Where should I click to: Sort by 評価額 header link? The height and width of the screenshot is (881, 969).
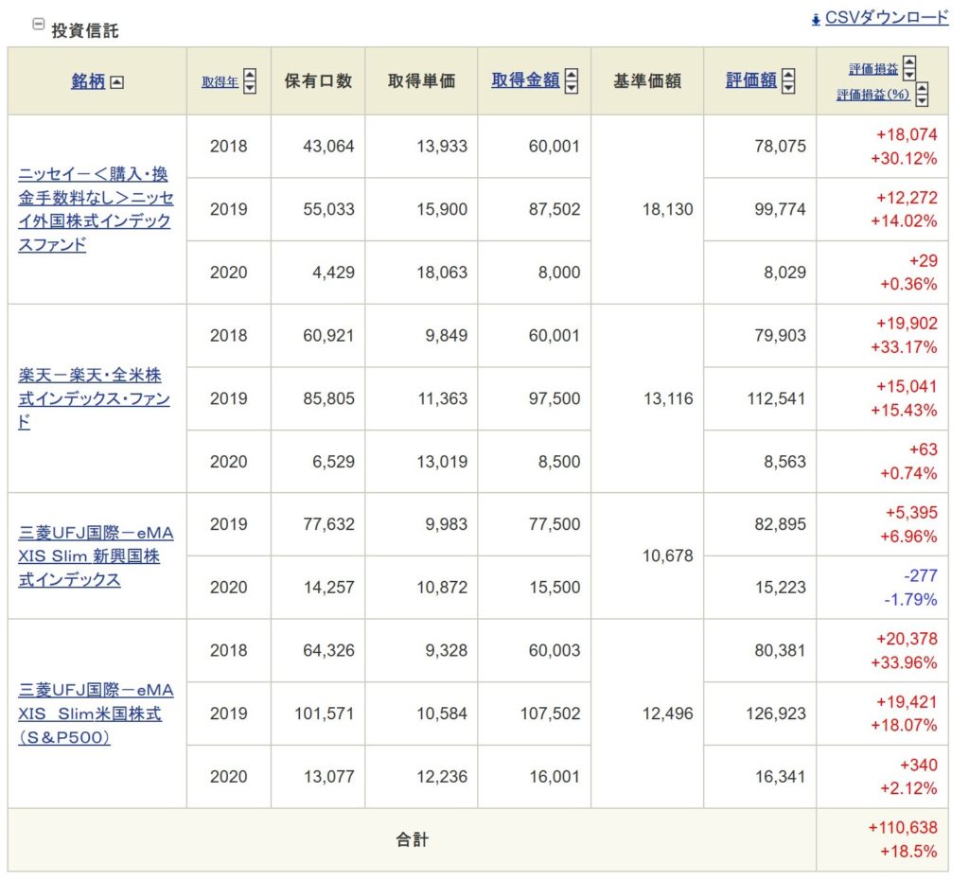tap(750, 81)
